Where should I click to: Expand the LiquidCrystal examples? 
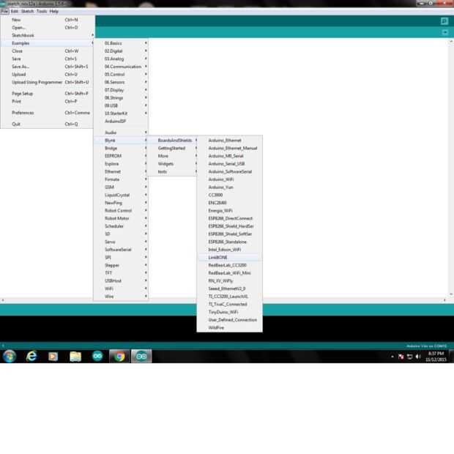pos(122,195)
